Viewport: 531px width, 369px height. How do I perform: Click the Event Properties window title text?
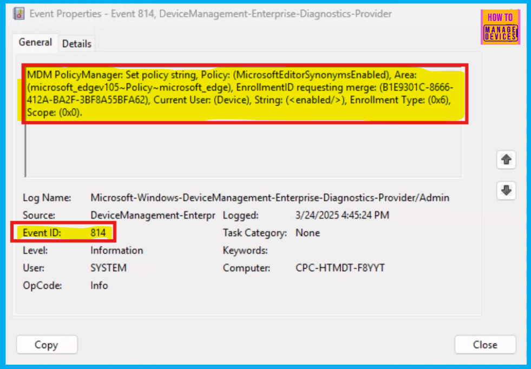(x=211, y=14)
